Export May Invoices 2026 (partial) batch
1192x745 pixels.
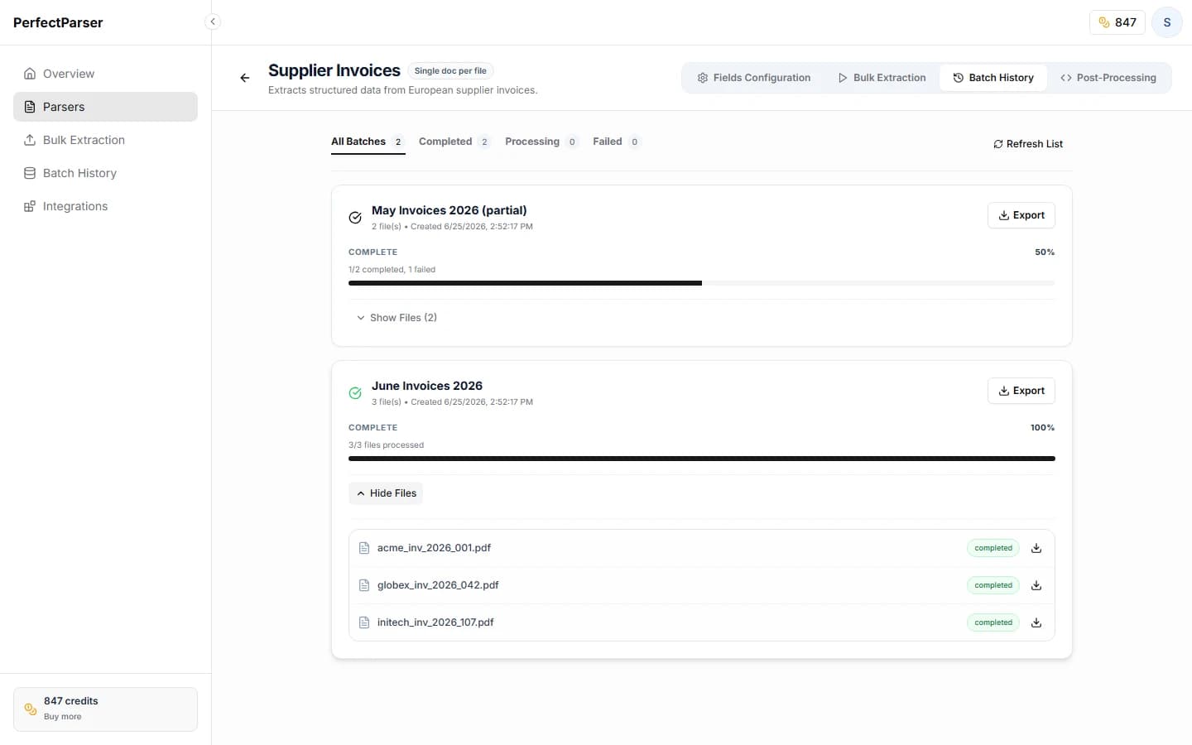tap(1021, 215)
